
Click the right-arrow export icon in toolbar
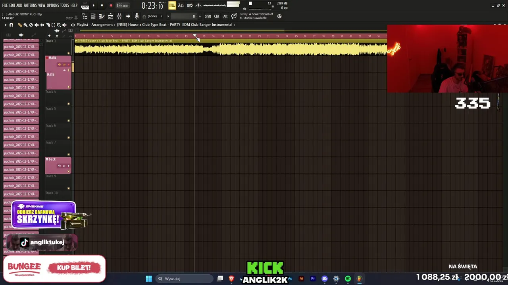(128, 16)
